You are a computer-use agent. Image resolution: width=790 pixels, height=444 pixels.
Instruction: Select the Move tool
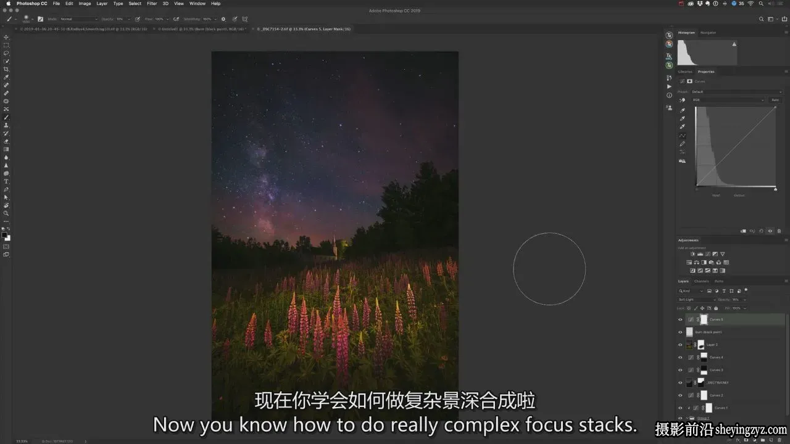(x=6, y=37)
